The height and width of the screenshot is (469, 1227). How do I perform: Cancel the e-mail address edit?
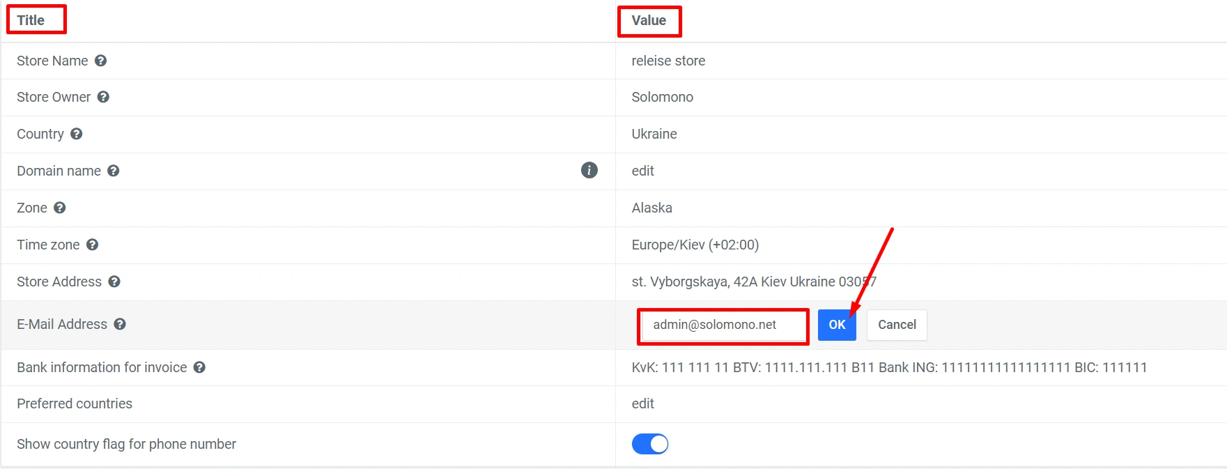pos(897,325)
